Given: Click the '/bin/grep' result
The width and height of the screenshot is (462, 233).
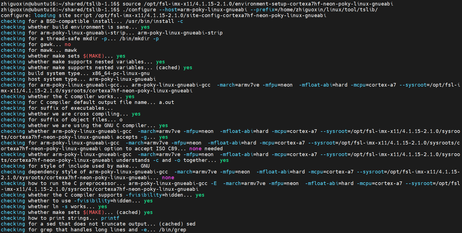Looking at the screenshot, I should coord(173,230).
